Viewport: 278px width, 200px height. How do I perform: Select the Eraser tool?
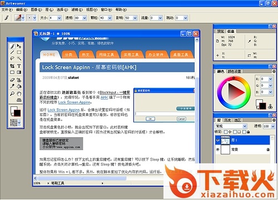(12, 80)
